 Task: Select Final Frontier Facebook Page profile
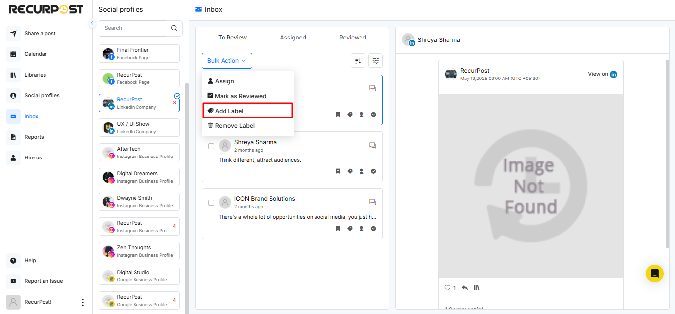(x=139, y=54)
